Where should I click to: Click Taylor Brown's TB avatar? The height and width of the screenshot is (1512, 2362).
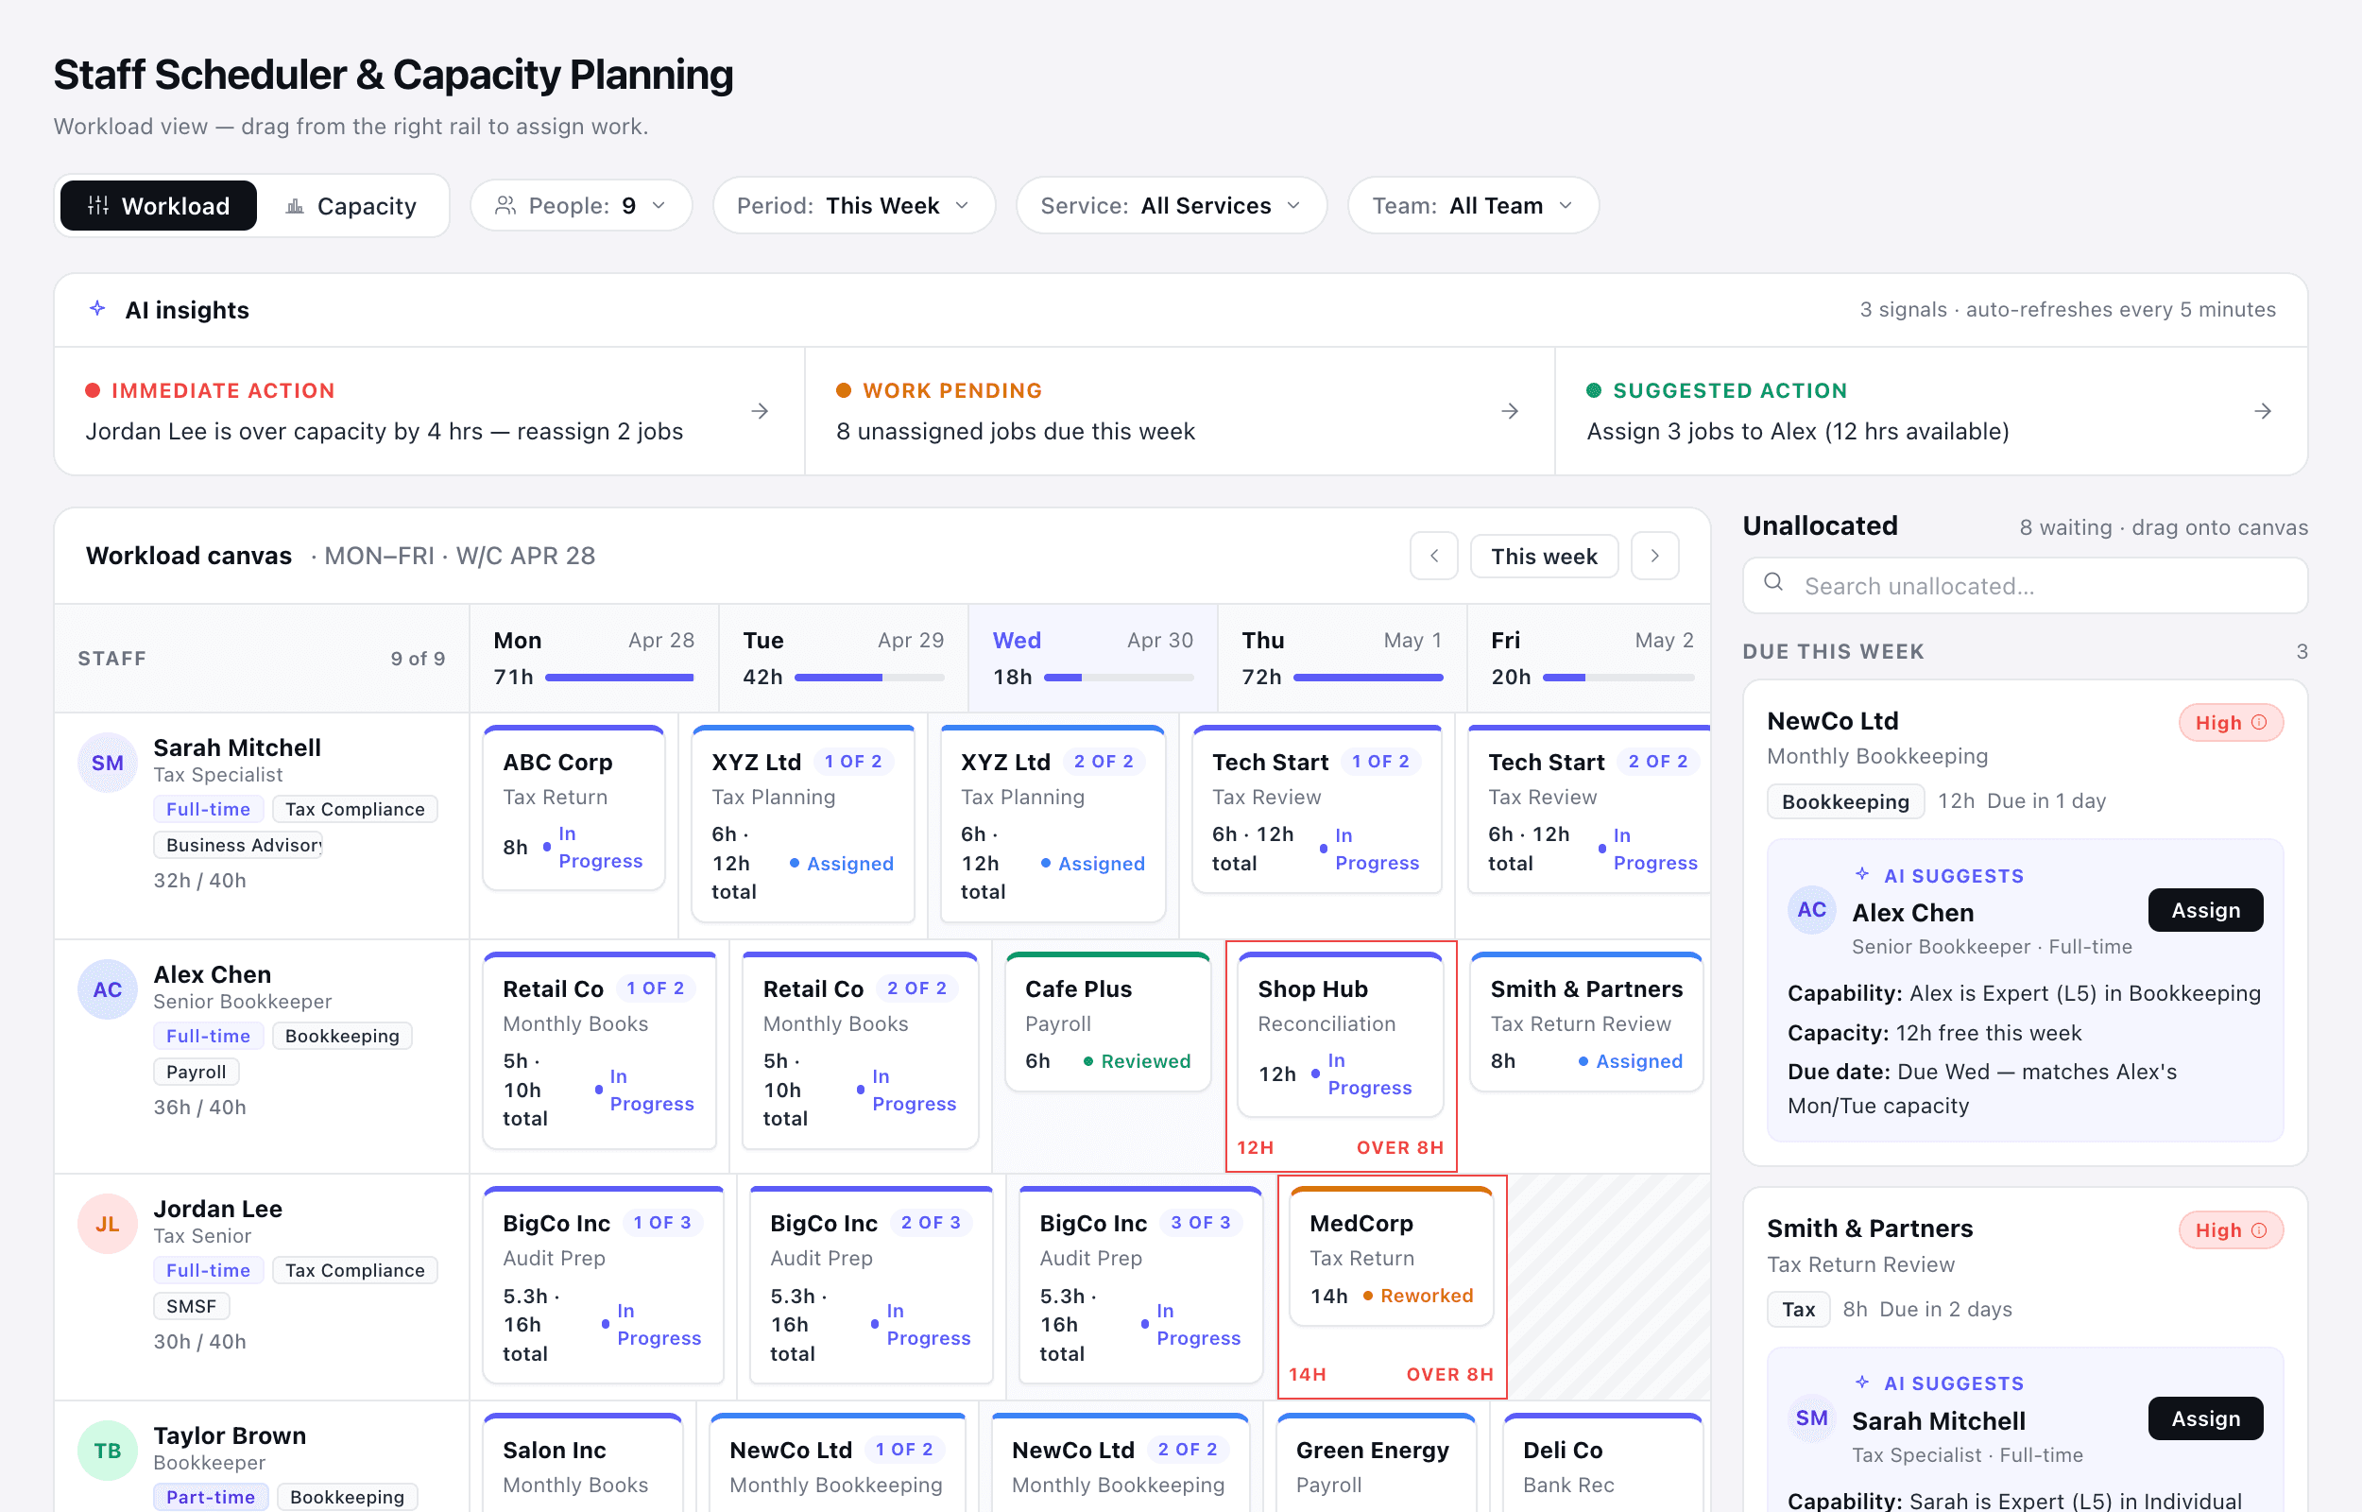[x=107, y=1452]
